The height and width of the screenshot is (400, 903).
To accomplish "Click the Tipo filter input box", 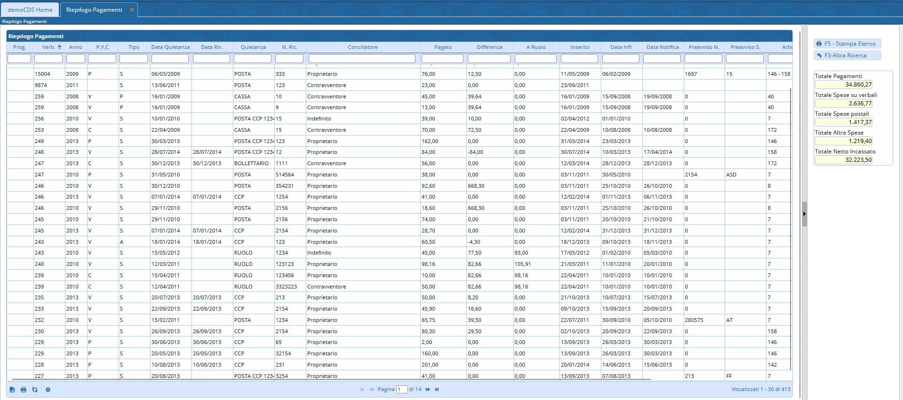I will [134, 59].
